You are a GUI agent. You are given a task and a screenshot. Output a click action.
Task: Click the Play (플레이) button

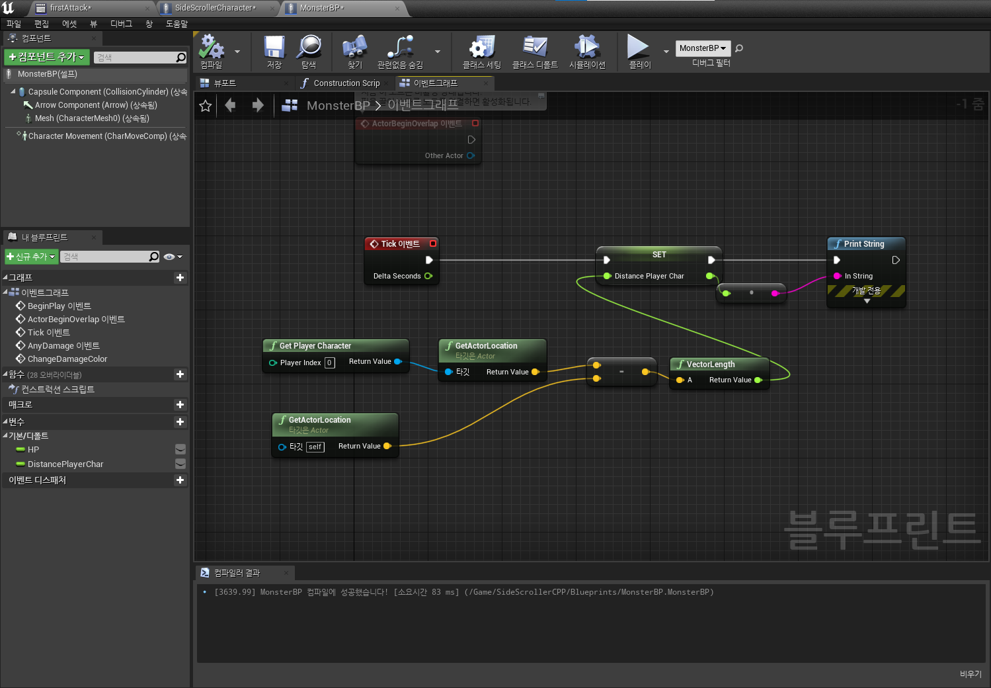click(638, 47)
